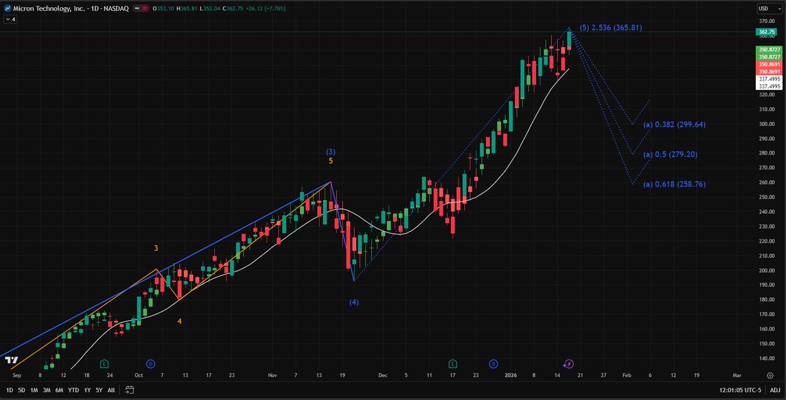The width and height of the screenshot is (786, 400).
Task: Open the October dividend D marker
Action: coord(151,363)
